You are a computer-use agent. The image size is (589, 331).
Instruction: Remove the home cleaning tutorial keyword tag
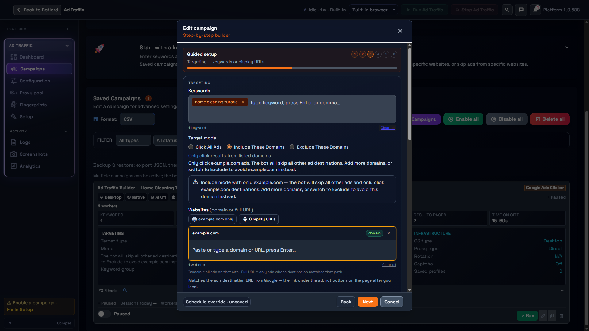pyautogui.click(x=243, y=102)
